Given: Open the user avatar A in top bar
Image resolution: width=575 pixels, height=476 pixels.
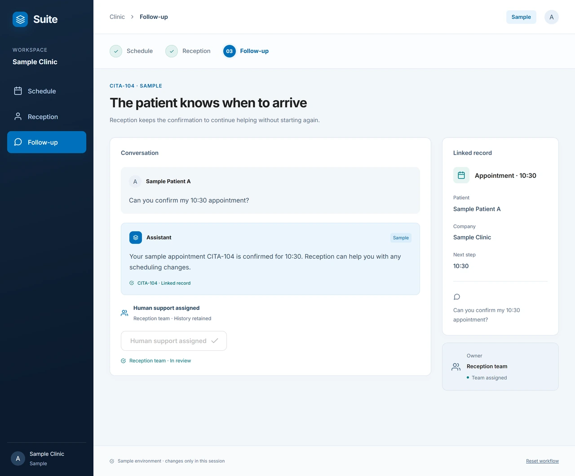Looking at the screenshot, I should (552, 17).
